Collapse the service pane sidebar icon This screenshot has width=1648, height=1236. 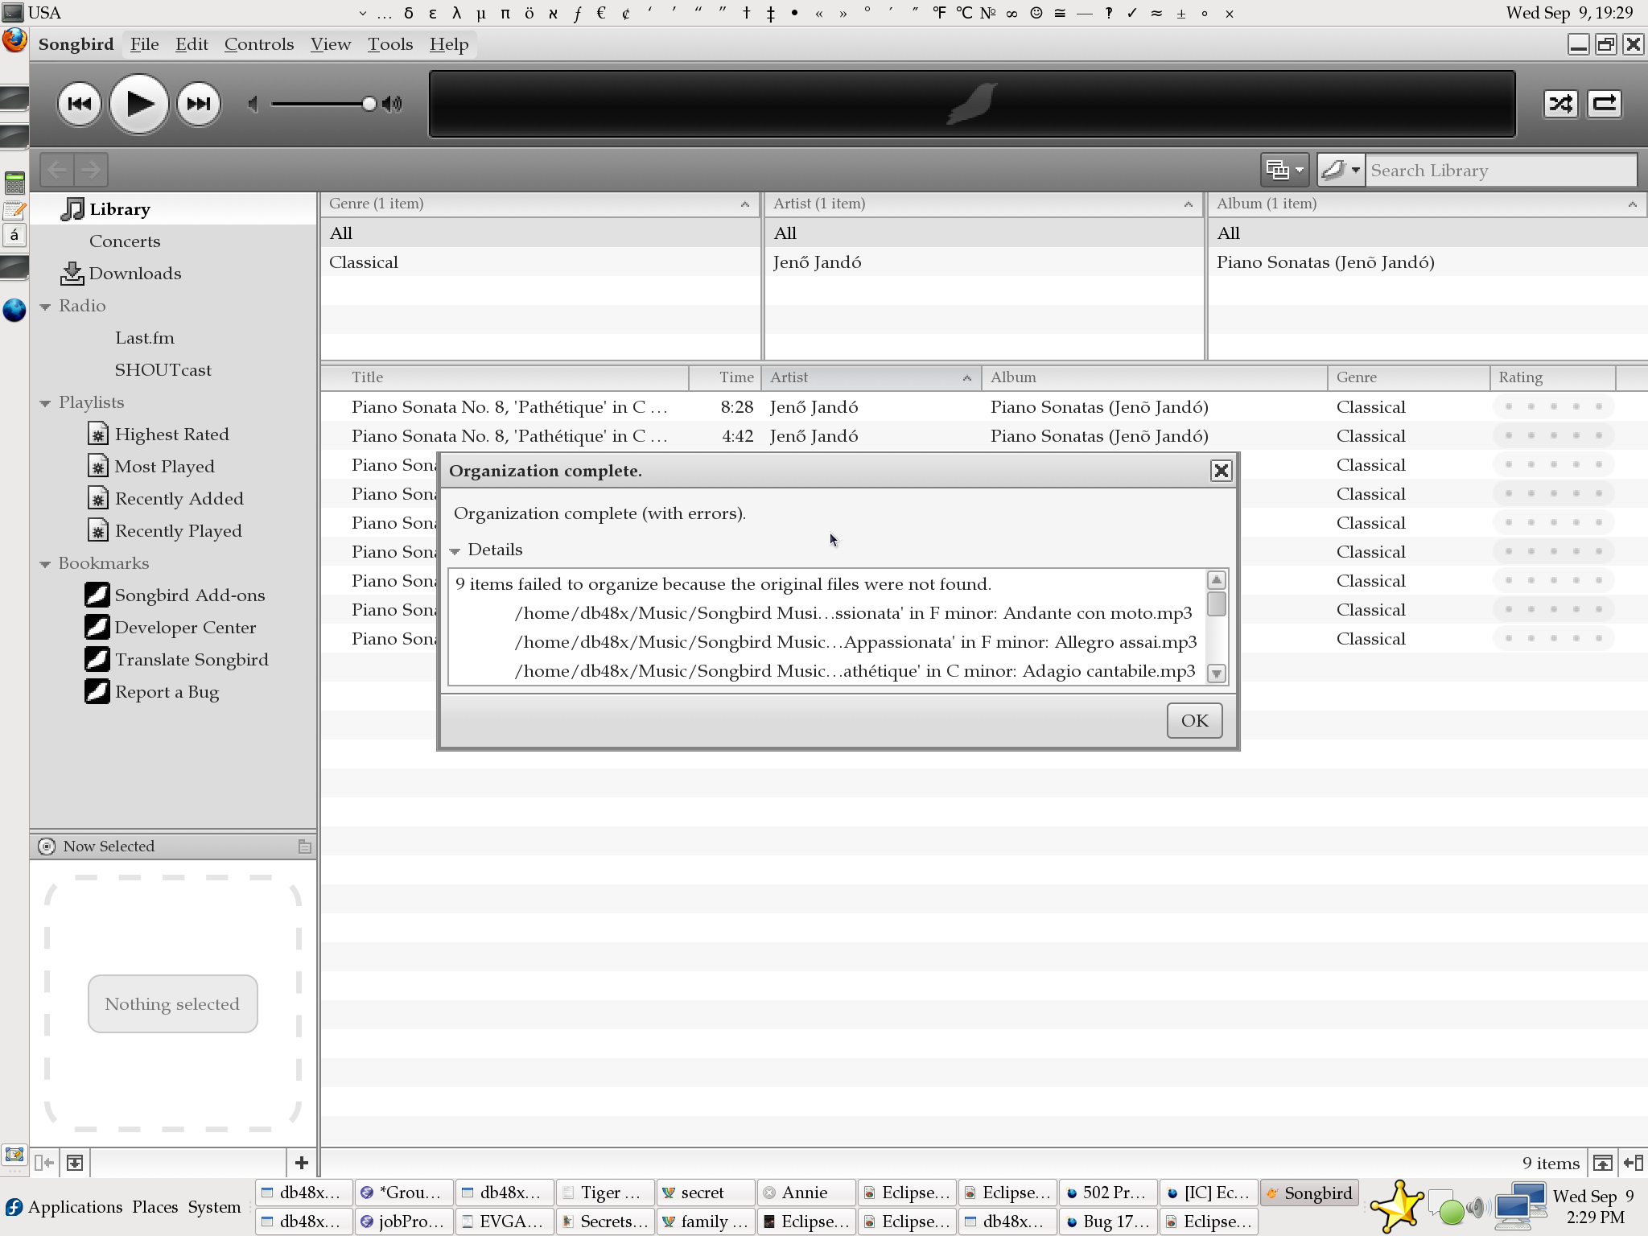[x=44, y=1162]
